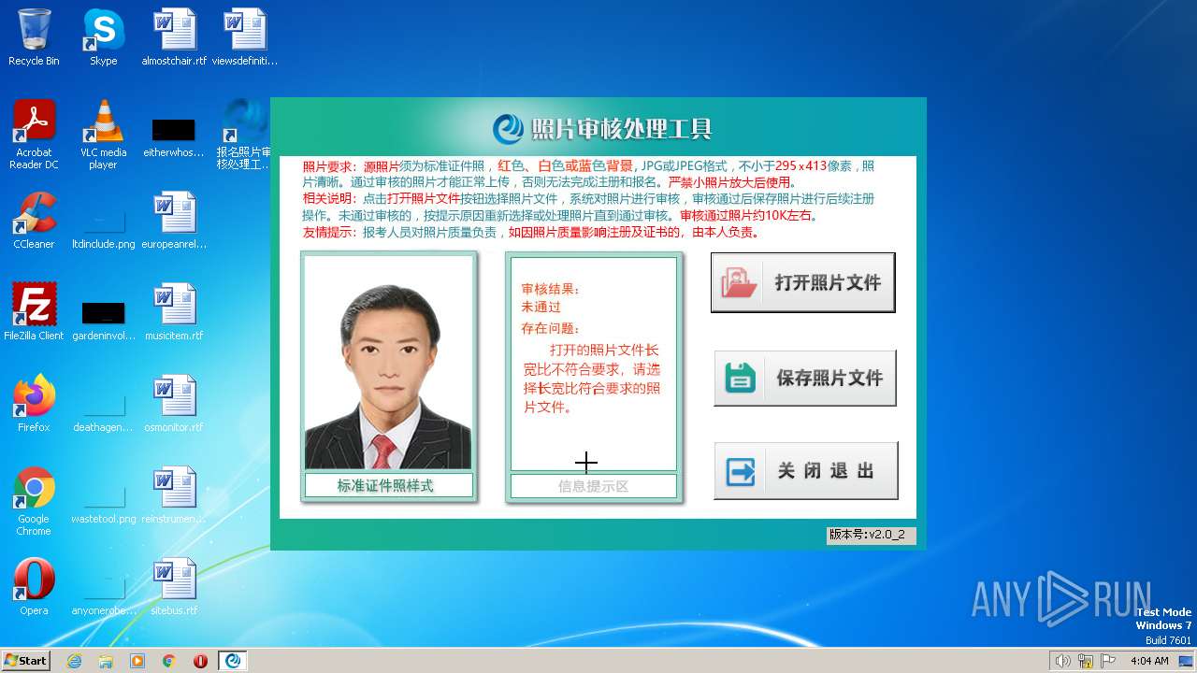The image size is (1197, 673).
Task: Click the 关闭退出 button
Action: 806,471
